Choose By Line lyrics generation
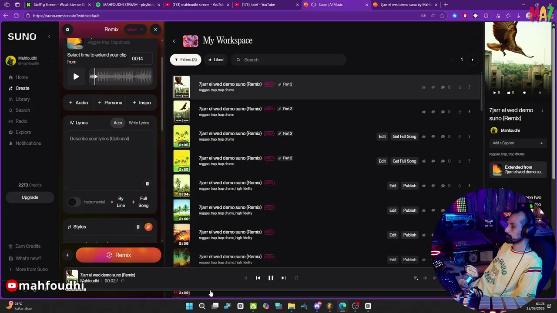Screen dimensions: 557x313 (117, 202)
